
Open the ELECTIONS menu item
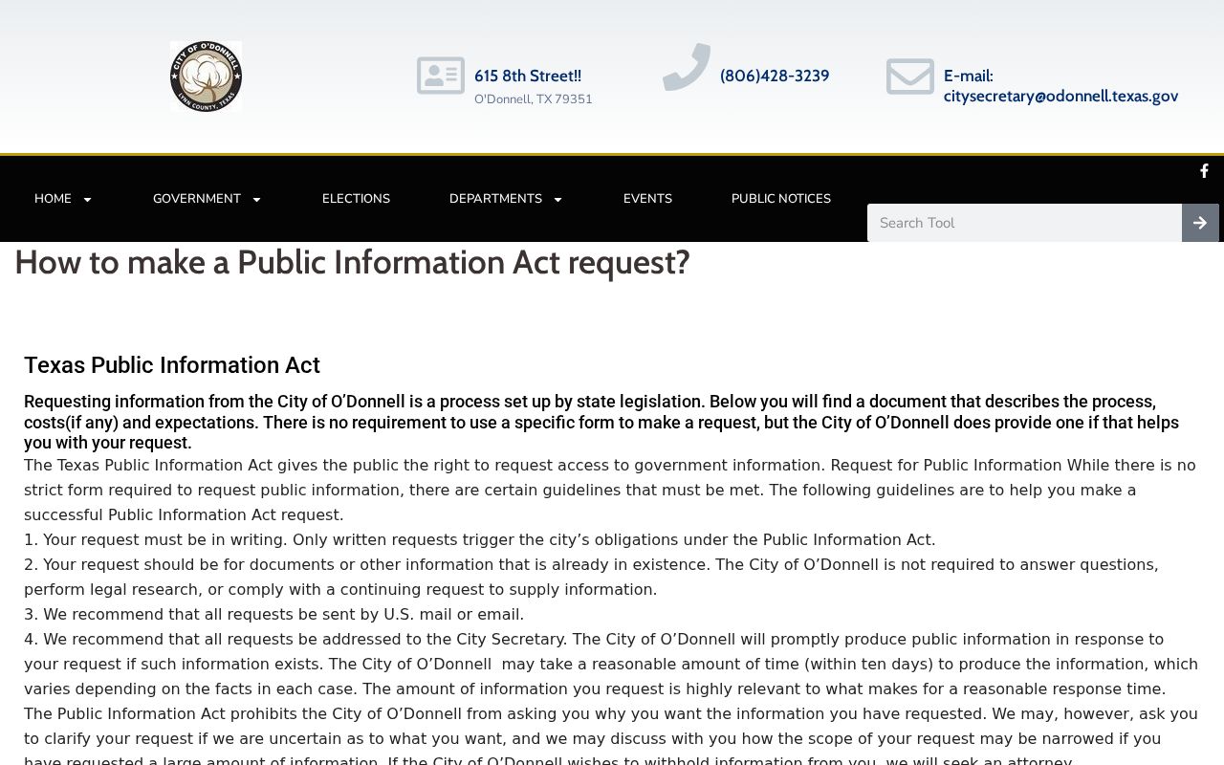pos(356,199)
